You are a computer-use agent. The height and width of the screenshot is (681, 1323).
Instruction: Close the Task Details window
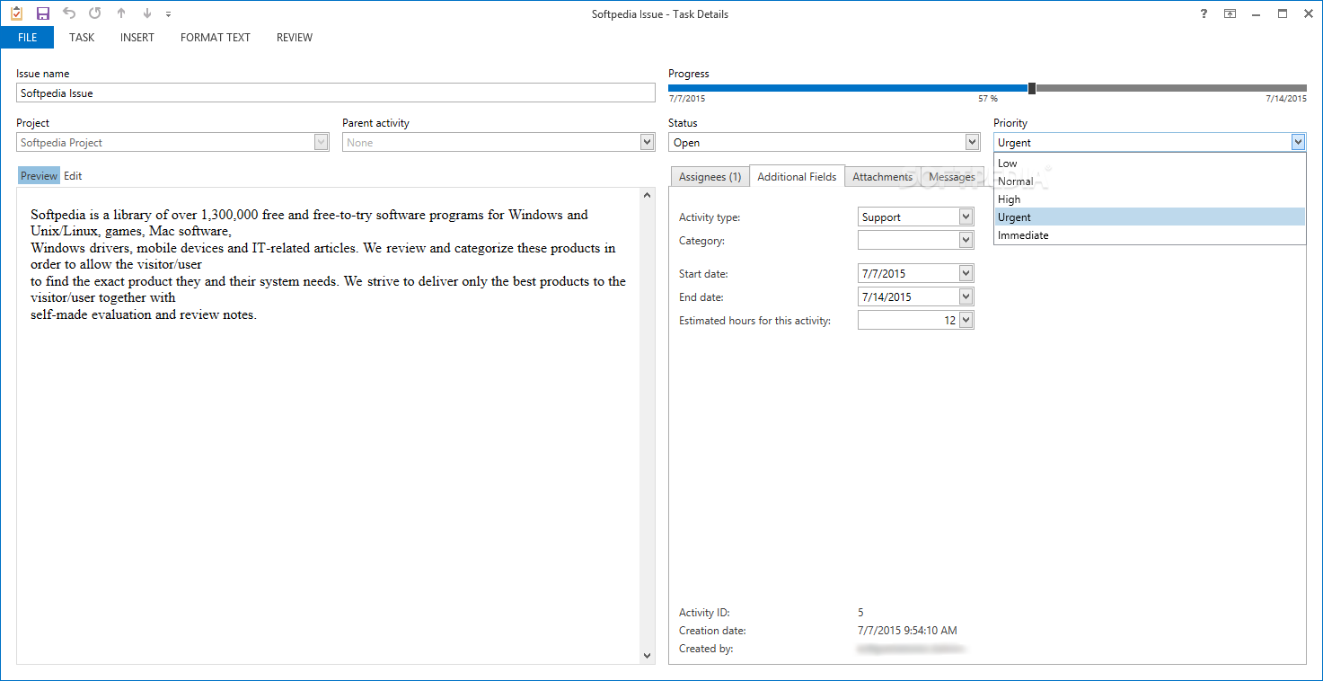1309,13
